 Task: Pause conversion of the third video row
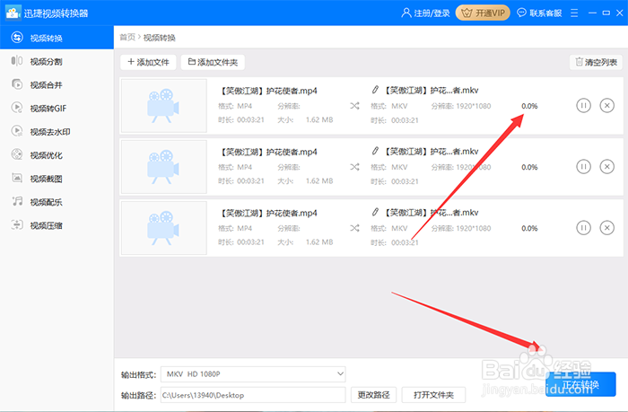[x=583, y=228]
